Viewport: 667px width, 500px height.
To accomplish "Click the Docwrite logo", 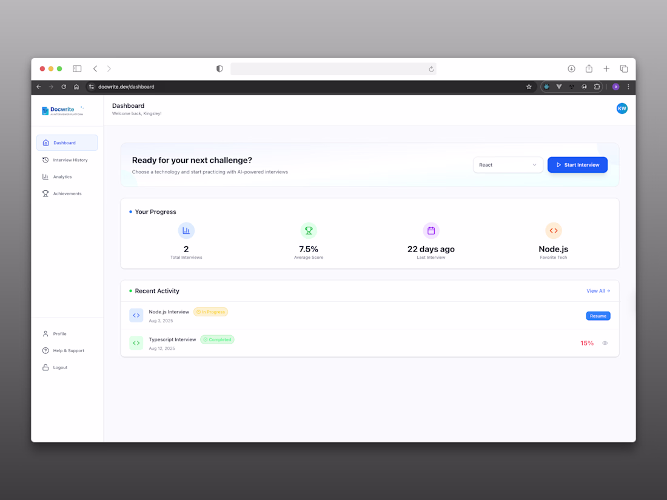I will [62, 110].
